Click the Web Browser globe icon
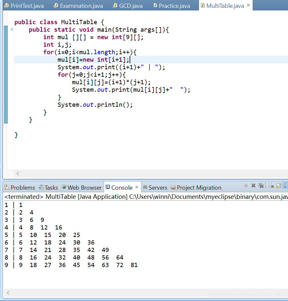Viewport: 288px width, 301px height. pyautogui.click(x=64, y=187)
